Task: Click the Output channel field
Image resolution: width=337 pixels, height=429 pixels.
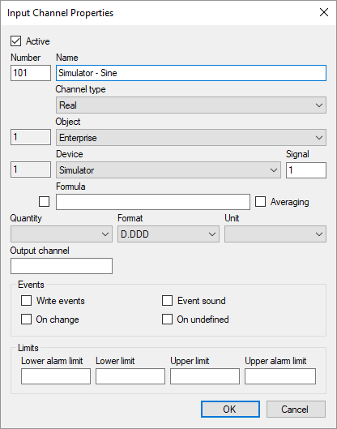Action: 62,266
